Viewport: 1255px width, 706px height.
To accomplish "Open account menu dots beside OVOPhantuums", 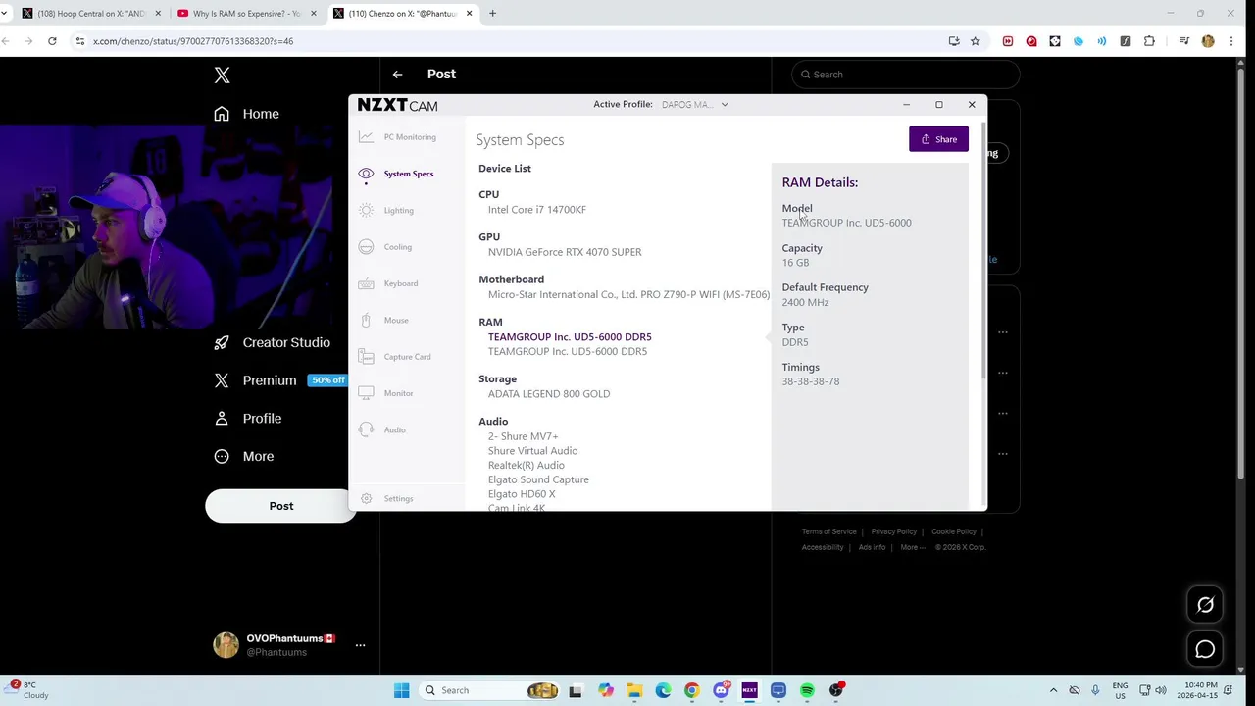I will click(360, 645).
